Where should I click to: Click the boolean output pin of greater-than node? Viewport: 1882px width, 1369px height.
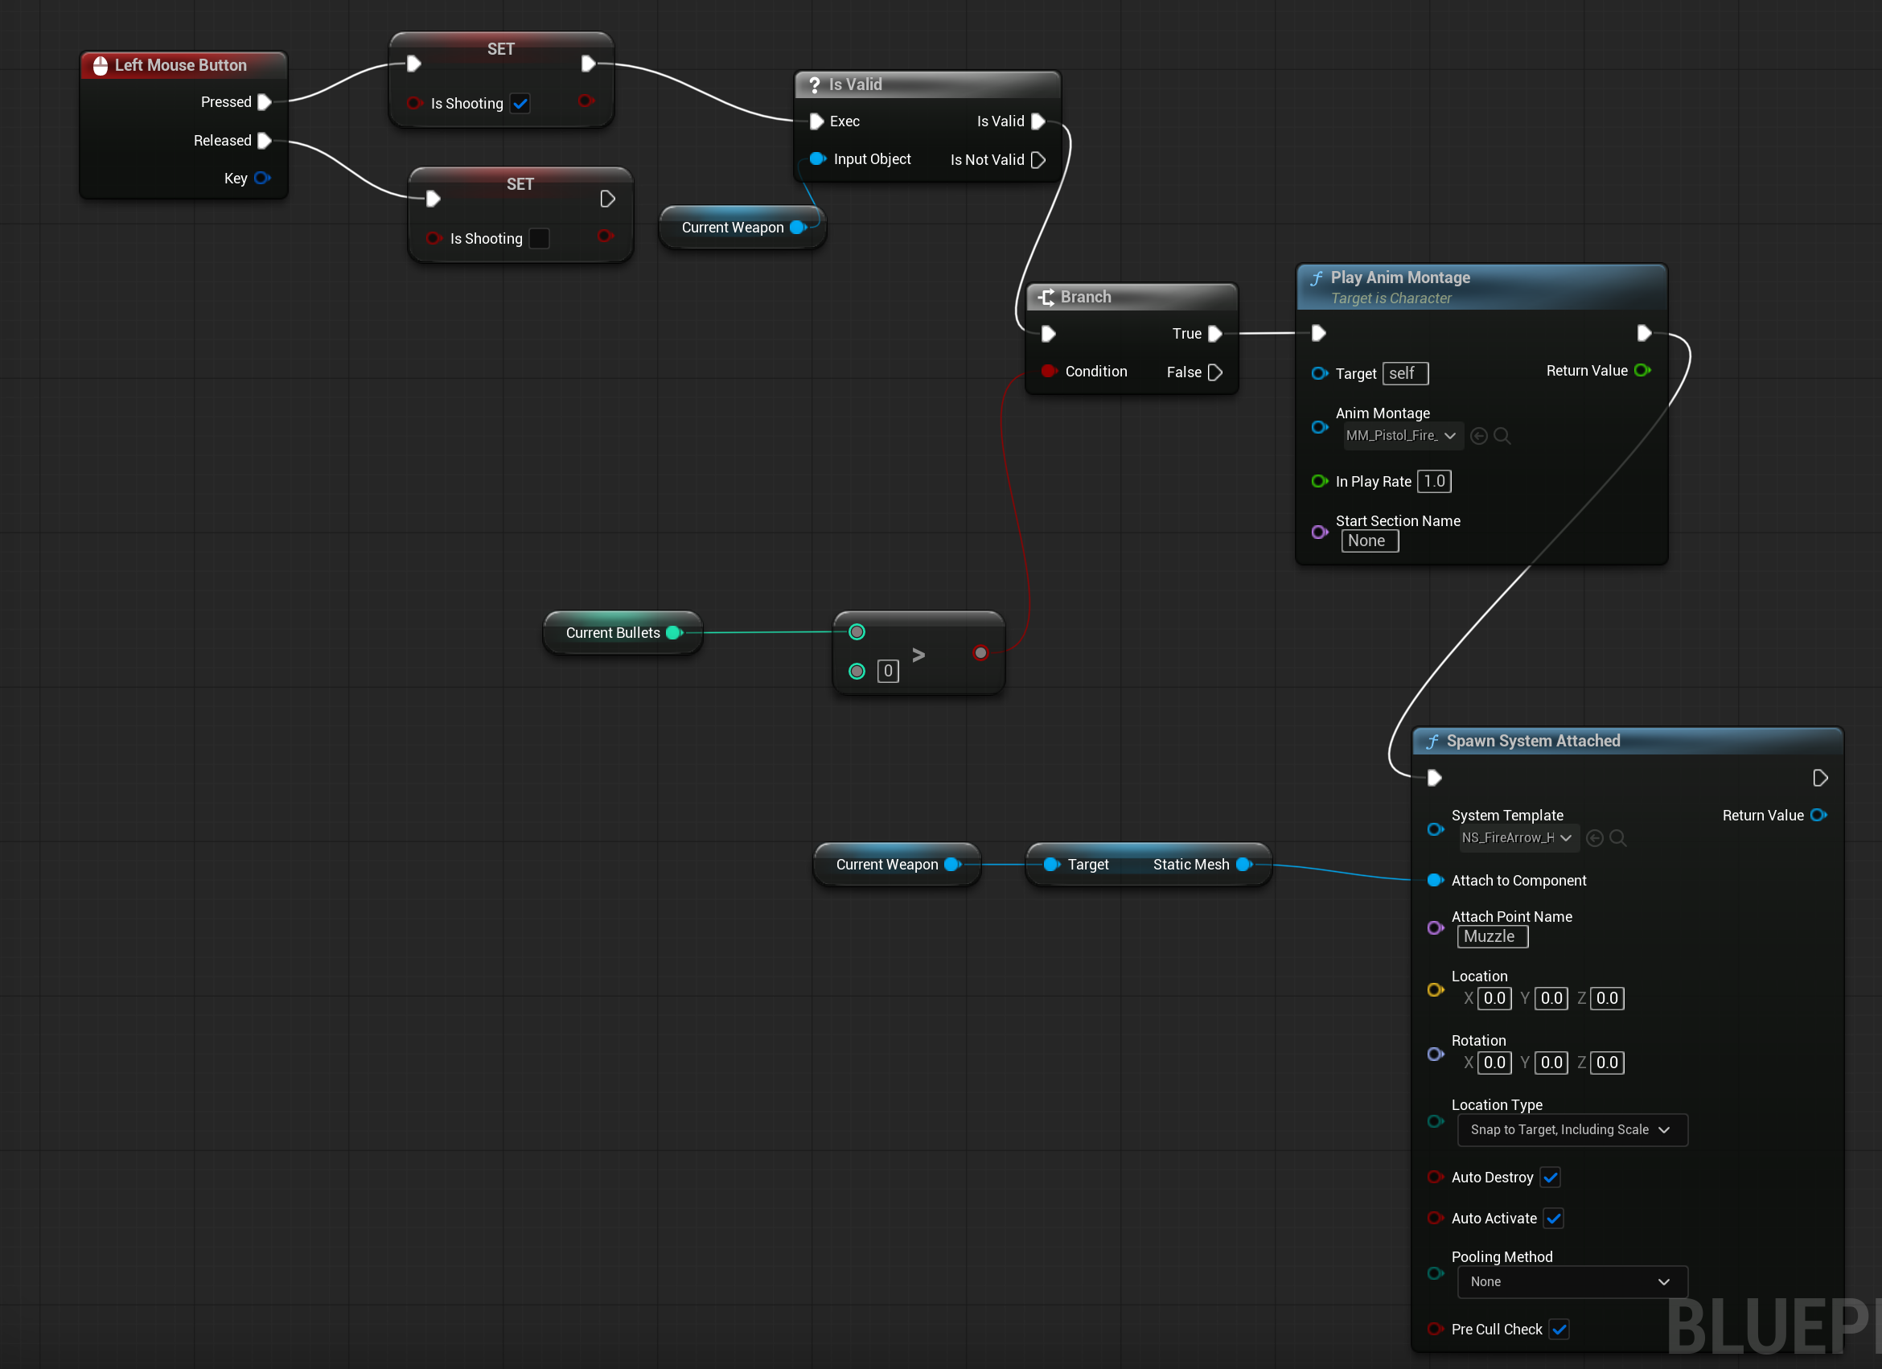(981, 653)
